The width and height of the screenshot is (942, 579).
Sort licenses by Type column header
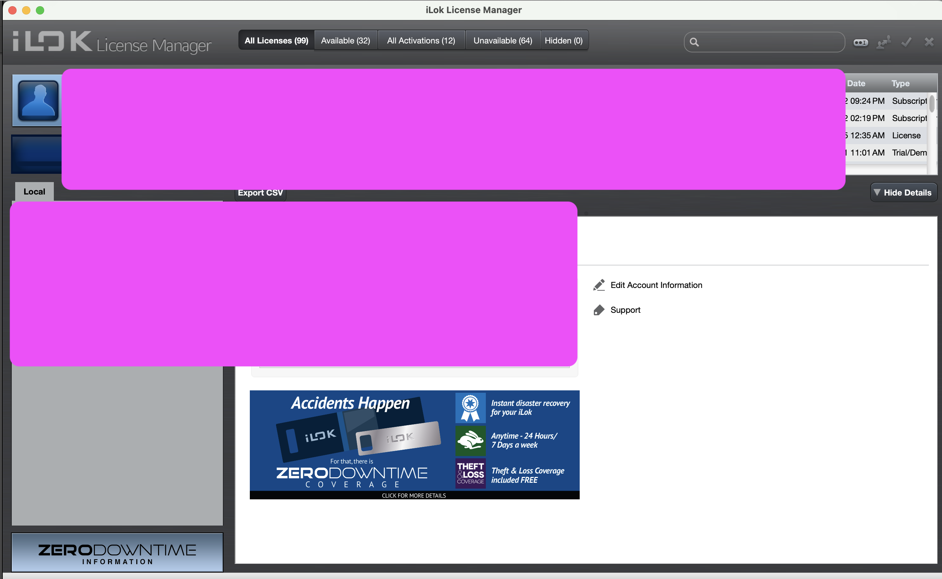pyautogui.click(x=900, y=83)
